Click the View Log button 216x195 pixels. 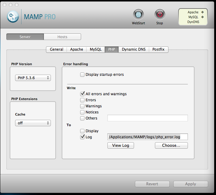[x=121, y=145]
